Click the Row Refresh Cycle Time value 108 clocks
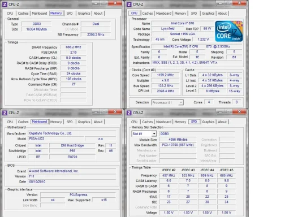This screenshot has height=217, width=298. [74, 79]
